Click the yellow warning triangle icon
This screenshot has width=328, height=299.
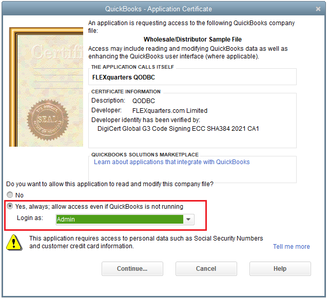(17, 242)
